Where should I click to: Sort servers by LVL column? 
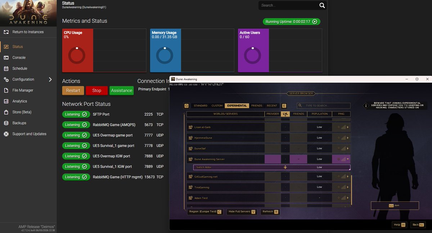click(285, 114)
